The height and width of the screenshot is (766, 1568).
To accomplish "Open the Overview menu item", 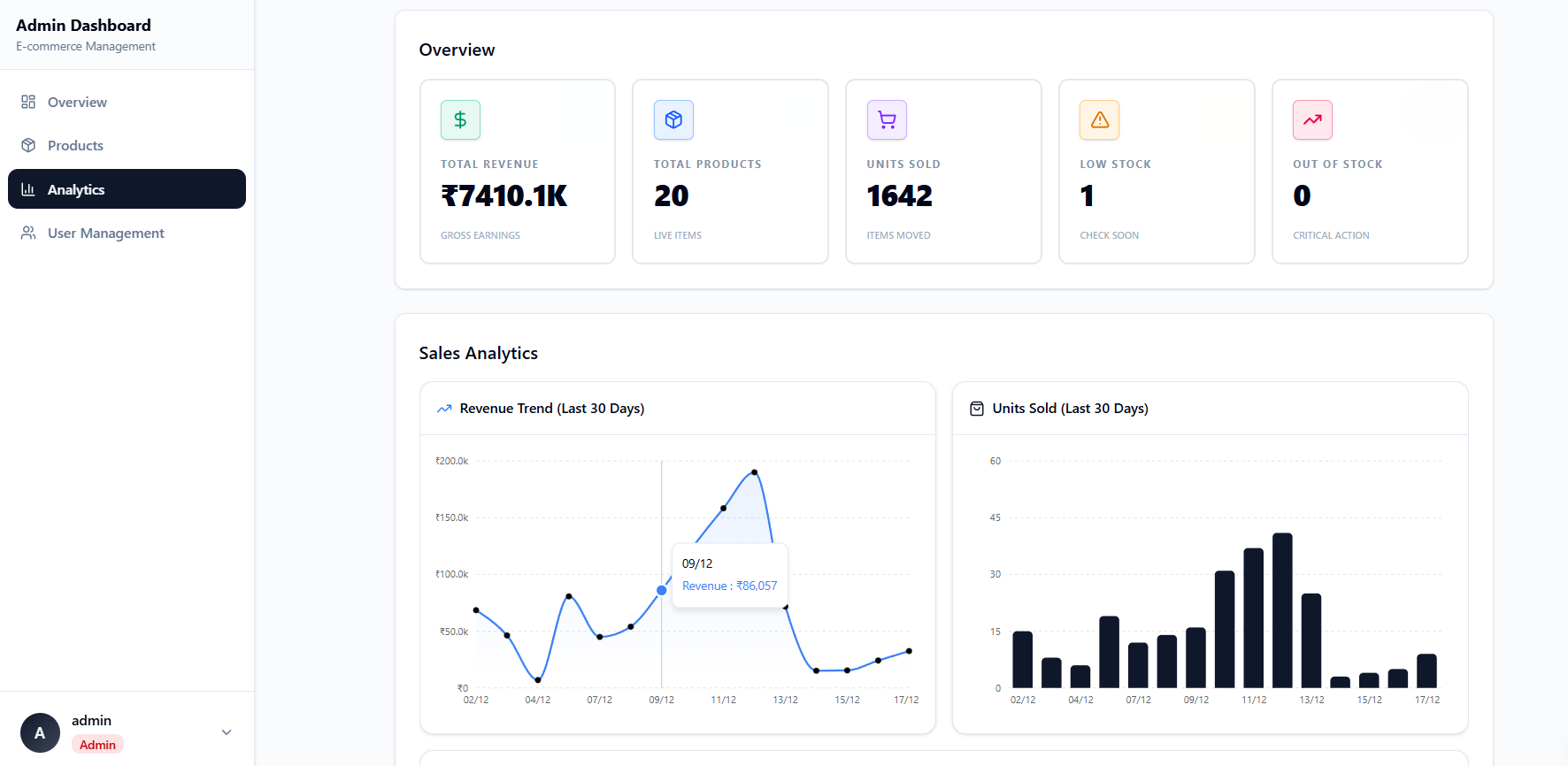I will pyautogui.click(x=127, y=102).
